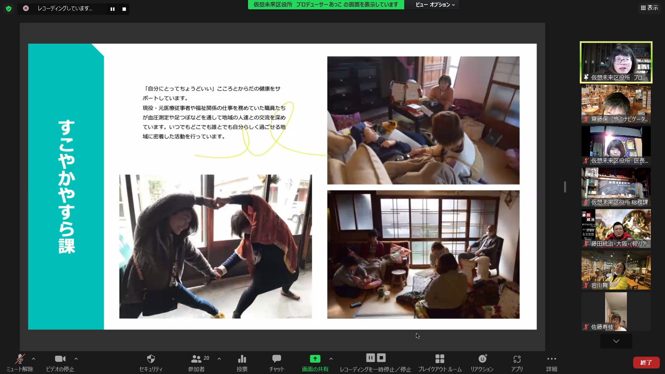Unmute the microphone
This screenshot has height=374, width=665.
pyautogui.click(x=20, y=359)
